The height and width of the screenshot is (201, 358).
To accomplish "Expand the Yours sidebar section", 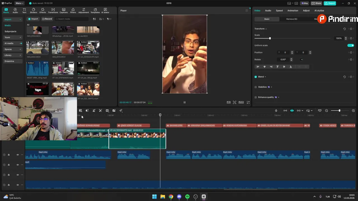I will click(20, 37).
